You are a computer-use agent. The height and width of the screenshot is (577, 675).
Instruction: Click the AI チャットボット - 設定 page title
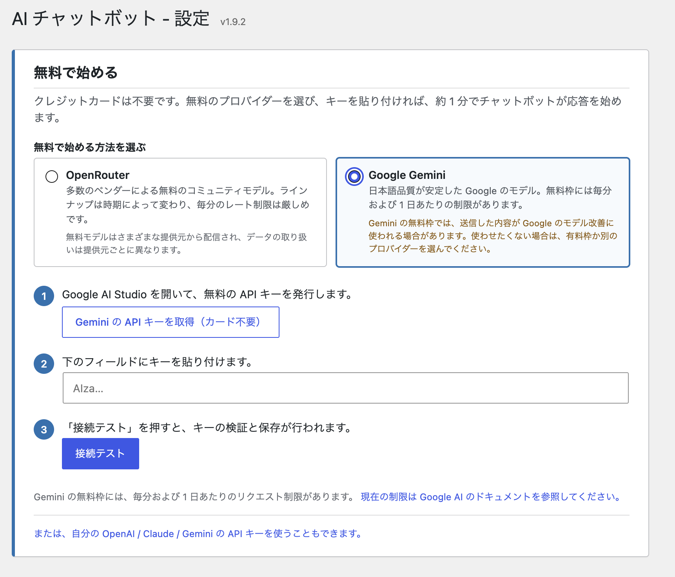pyautogui.click(x=111, y=18)
